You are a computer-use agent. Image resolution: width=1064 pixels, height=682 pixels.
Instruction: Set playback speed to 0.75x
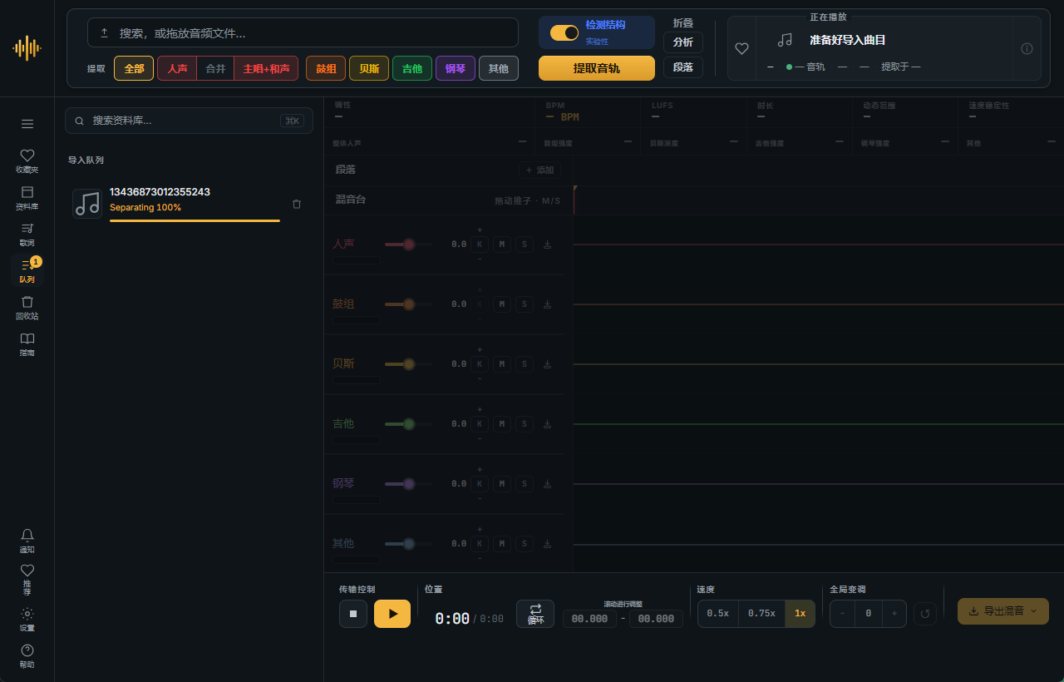click(x=761, y=614)
